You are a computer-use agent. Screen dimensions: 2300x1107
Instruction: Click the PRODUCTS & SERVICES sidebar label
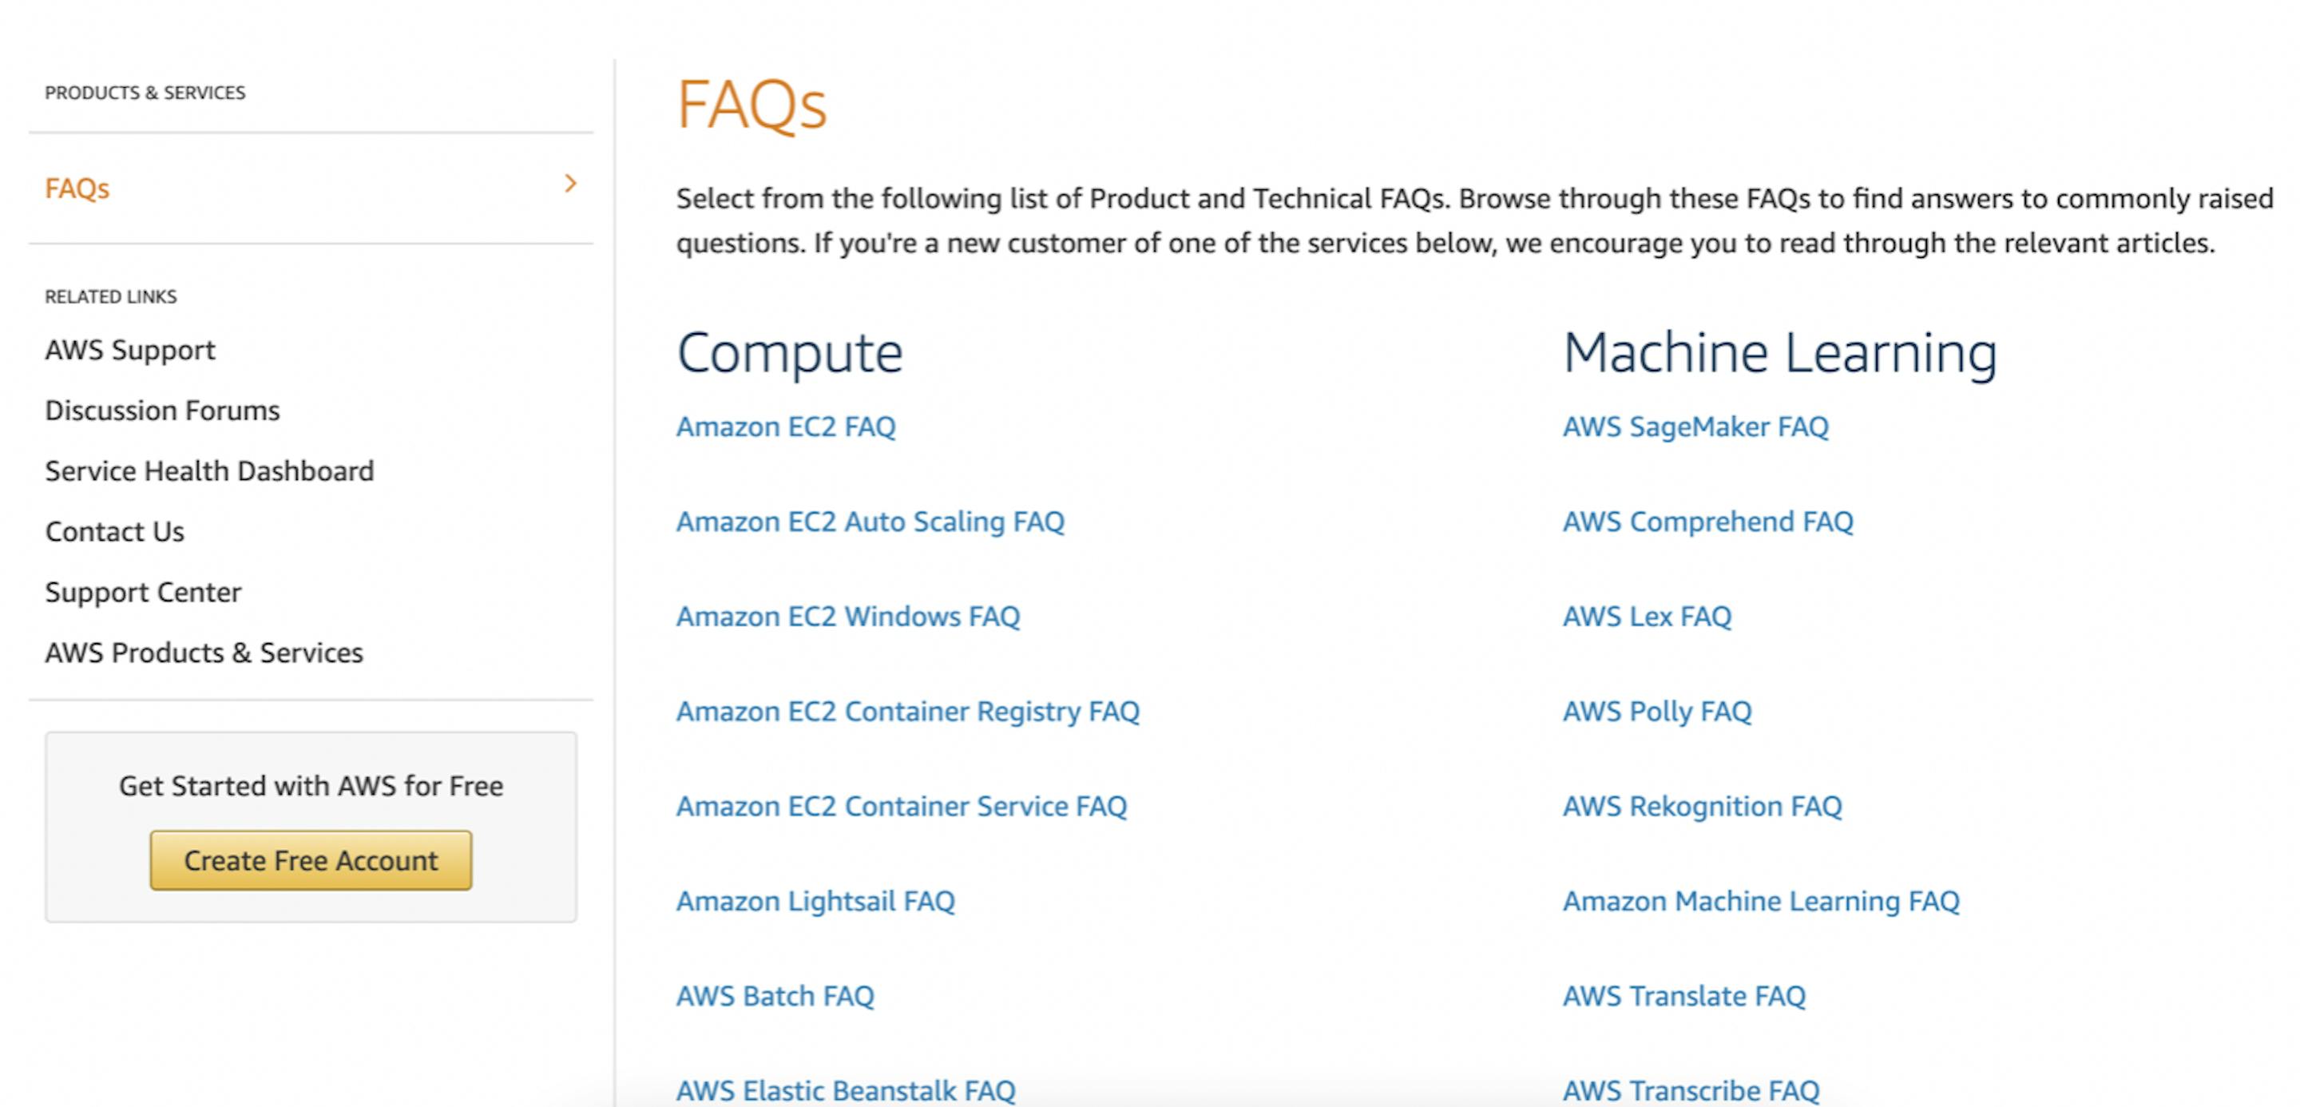[145, 93]
